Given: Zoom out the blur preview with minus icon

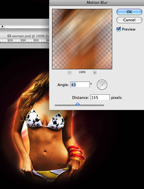Looking at the screenshot, I should [69, 72].
